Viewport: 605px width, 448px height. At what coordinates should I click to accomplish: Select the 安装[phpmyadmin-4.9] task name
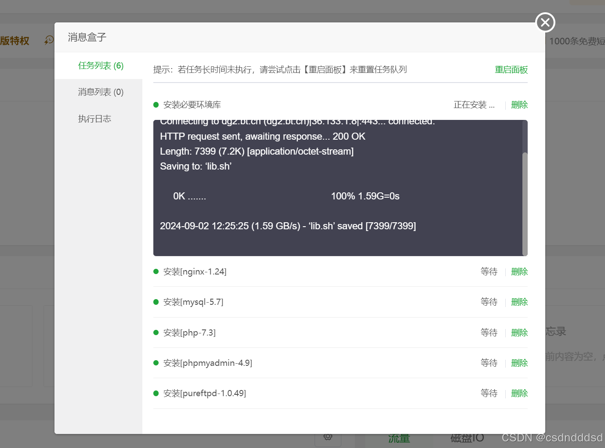(x=208, y=363)
